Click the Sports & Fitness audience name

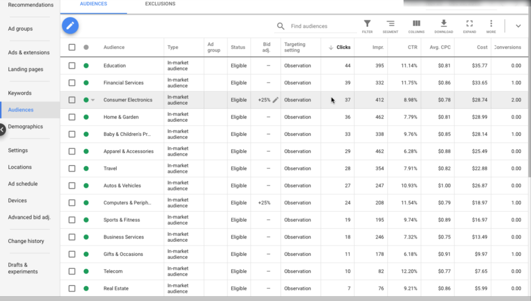click(x=122, y=220)
